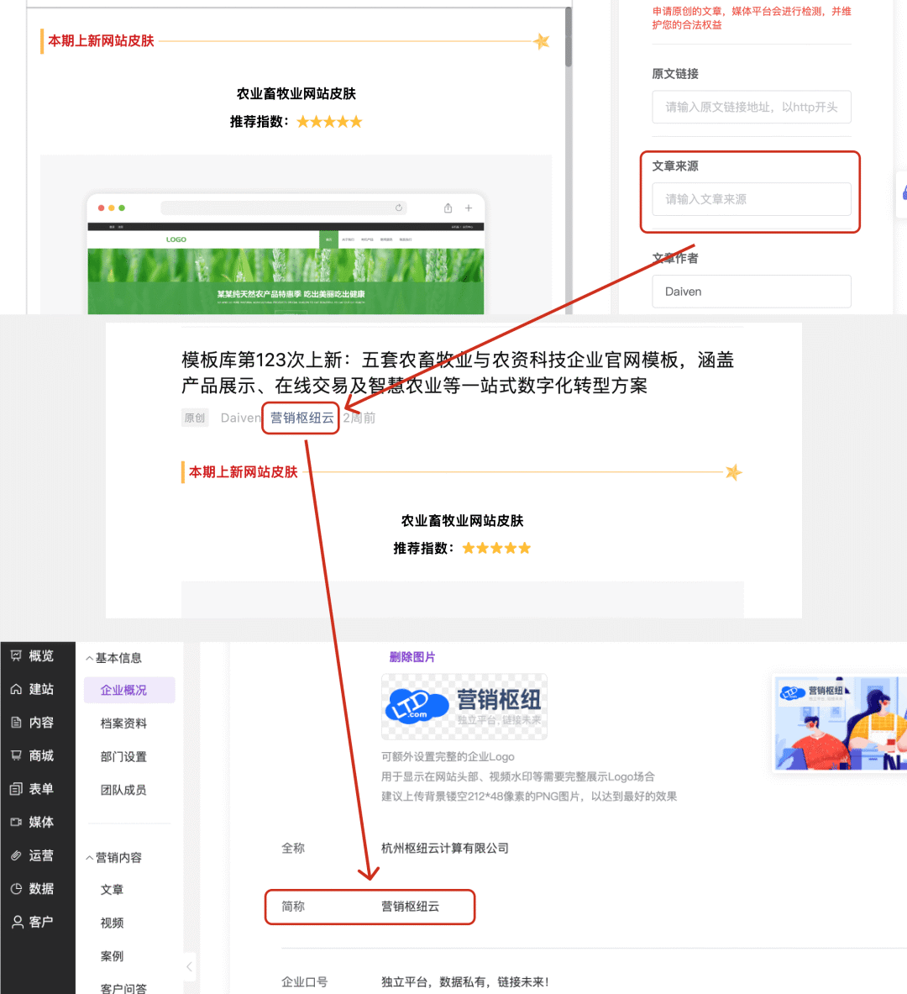Select 部门设置 menu item
Viewport: 907px width, 994px height.
pos(123,756)
